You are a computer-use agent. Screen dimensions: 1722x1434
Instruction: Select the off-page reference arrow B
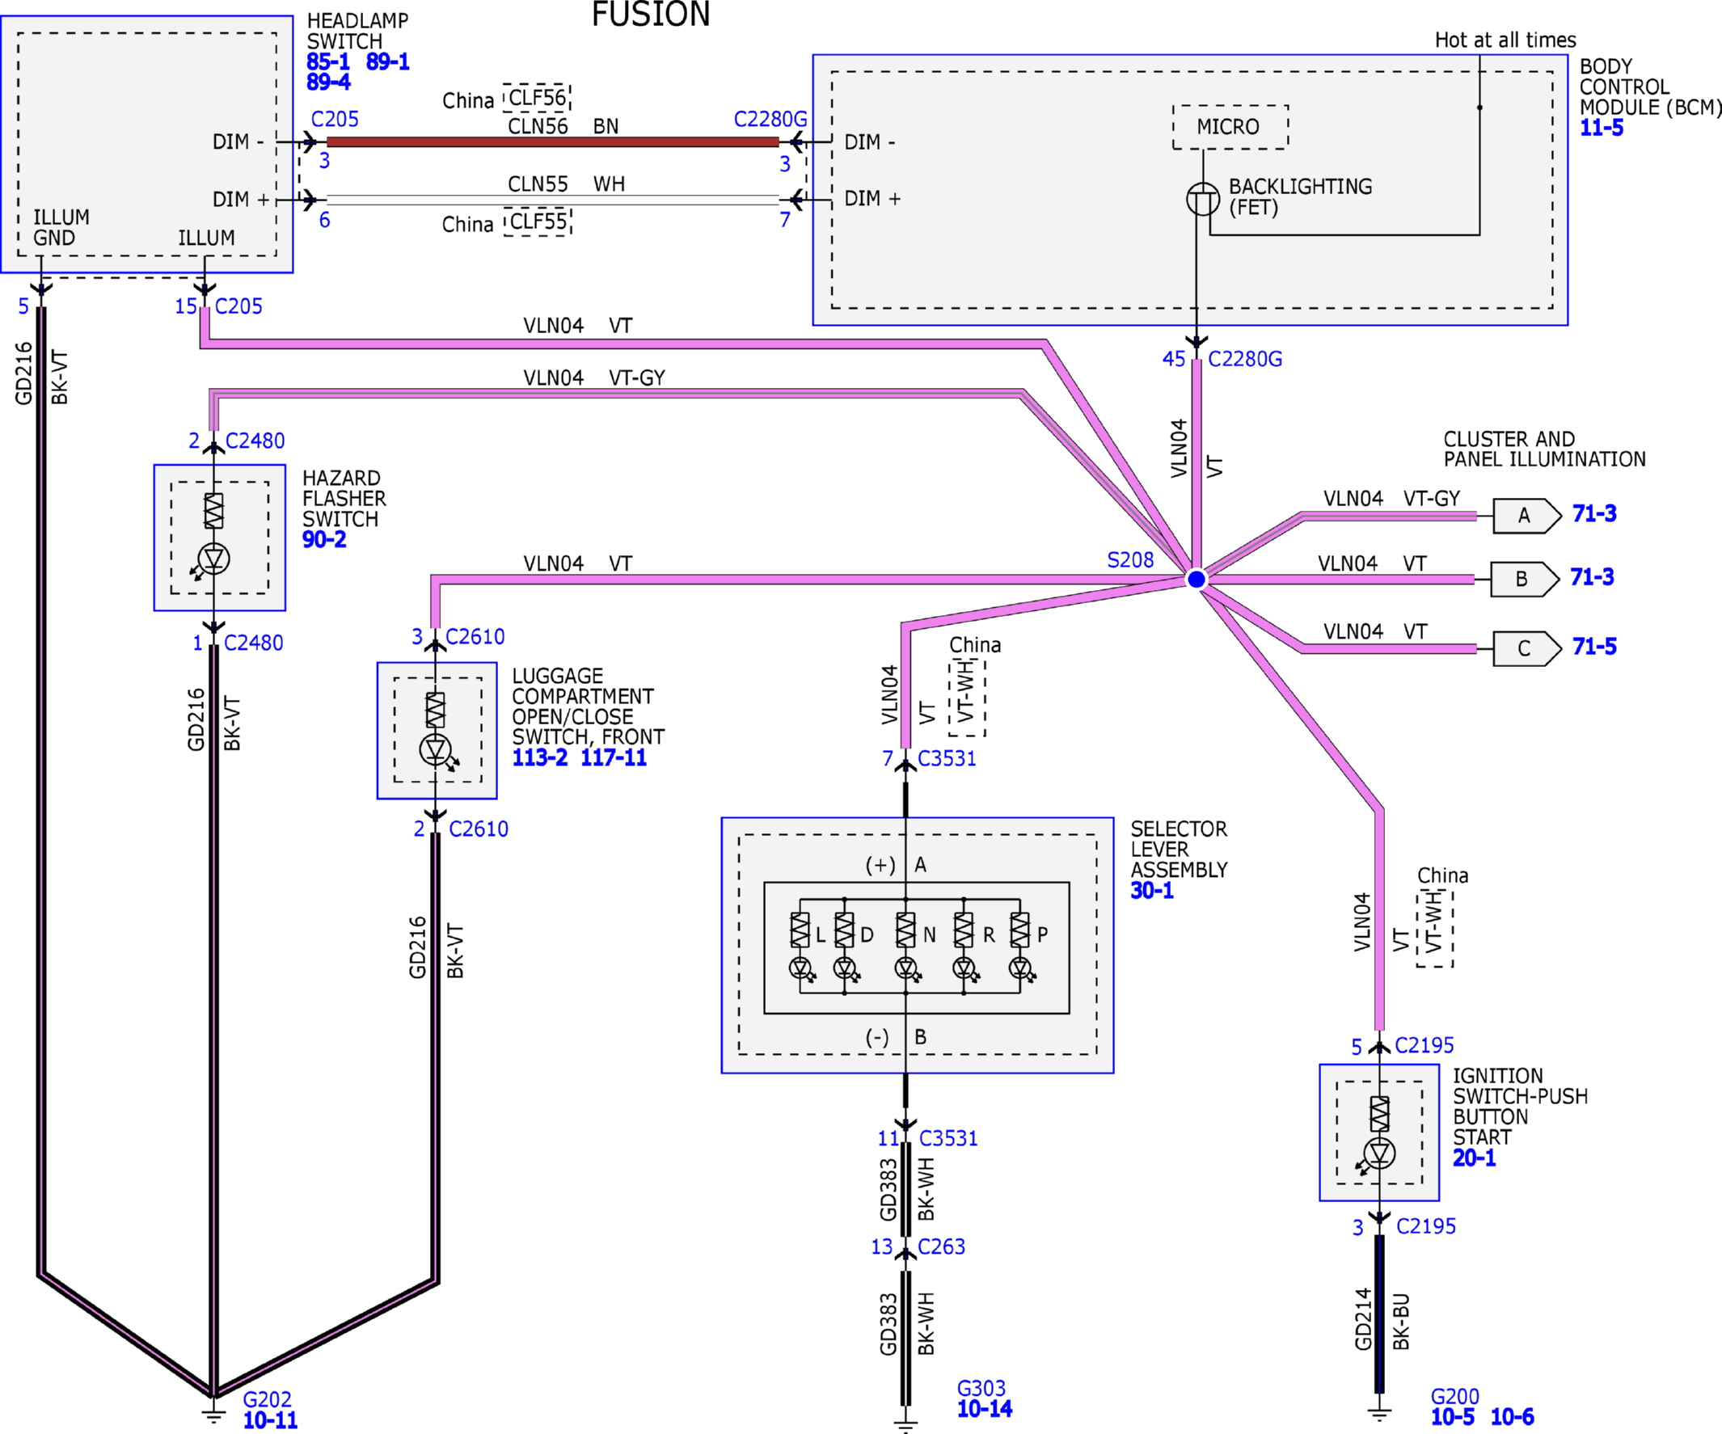(x=1525, y=579)
